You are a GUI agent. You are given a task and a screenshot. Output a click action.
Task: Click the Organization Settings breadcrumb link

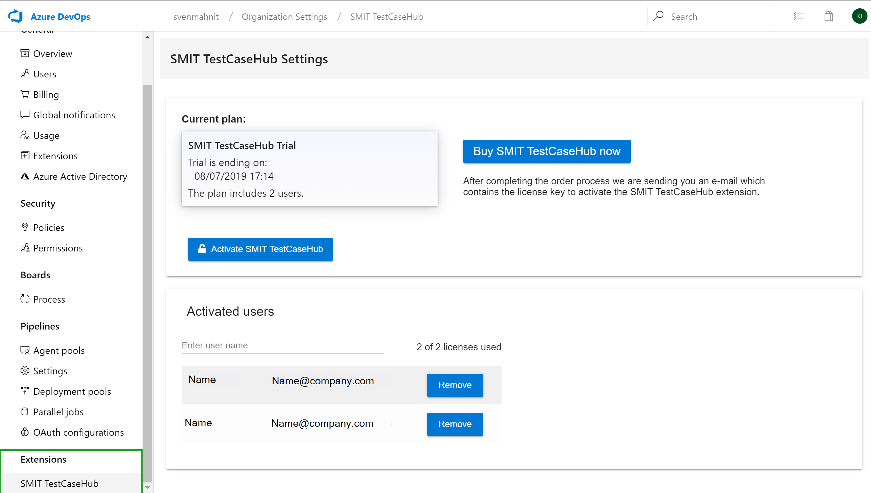[284, 16]
